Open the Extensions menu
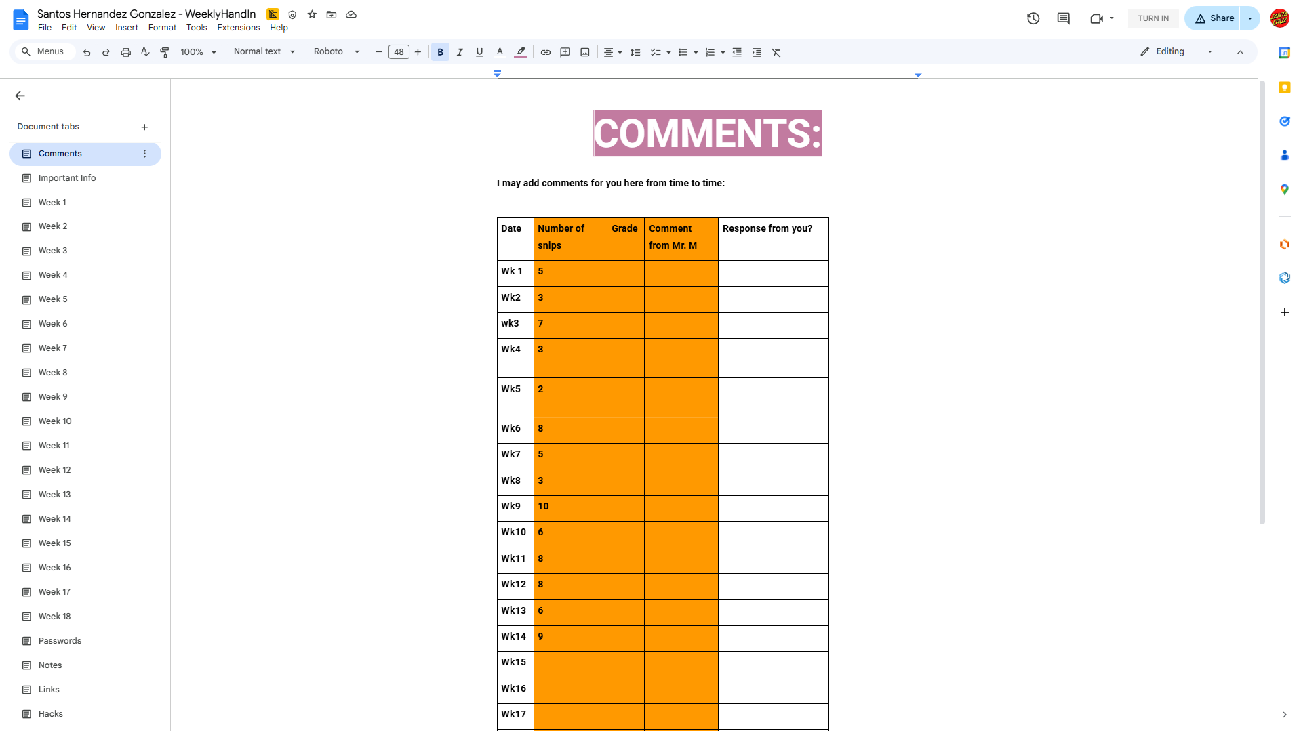This screenshot has height=731, width=1301. [x=238, y=28]
